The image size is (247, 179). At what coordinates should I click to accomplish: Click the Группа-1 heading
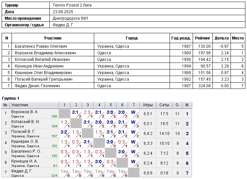click(x=11, y=98)
